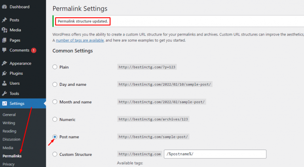
Task: Click the Comments speech bubble icon
Action: [4, 50]
